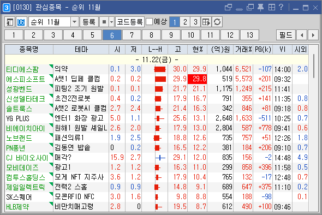Viewport: 322px width, 215px height.
Task: Toggle the 예상 checkbox
Action: pos(150,22)
